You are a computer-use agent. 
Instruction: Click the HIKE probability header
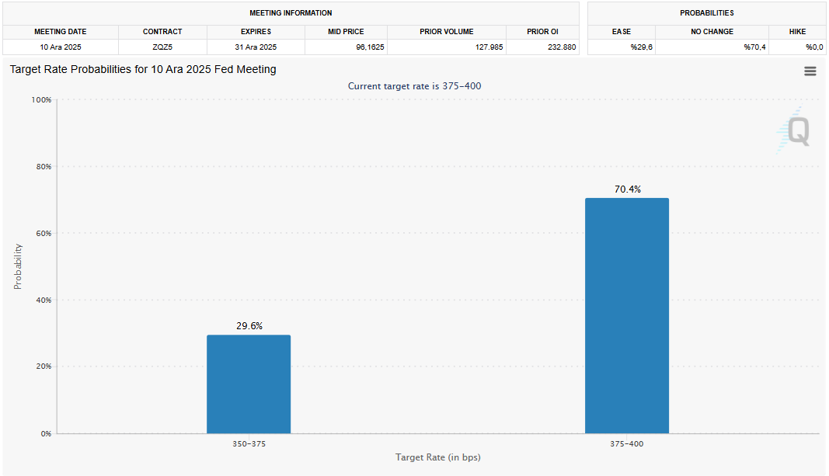[796, 32]
